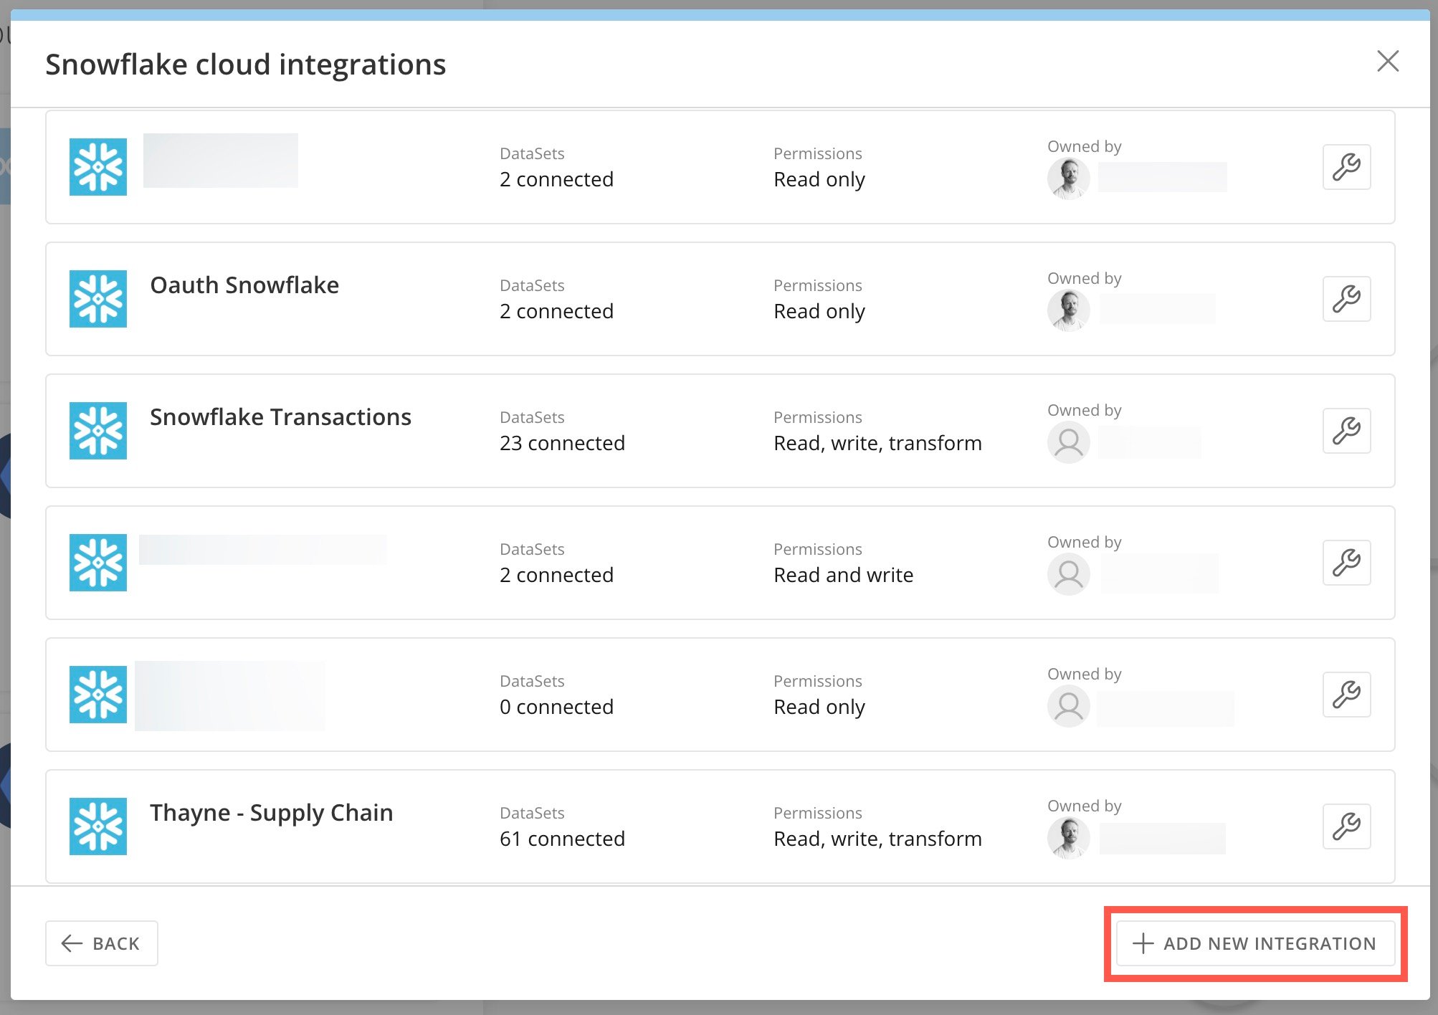
Task: Go back with the BACK button
Action: pos(102,943)
